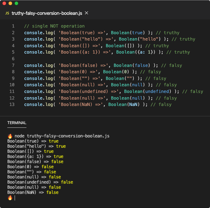Click terminal output 'Boolean(false) => false'
This screenshot has height=208, width=210.
point(35,162)
